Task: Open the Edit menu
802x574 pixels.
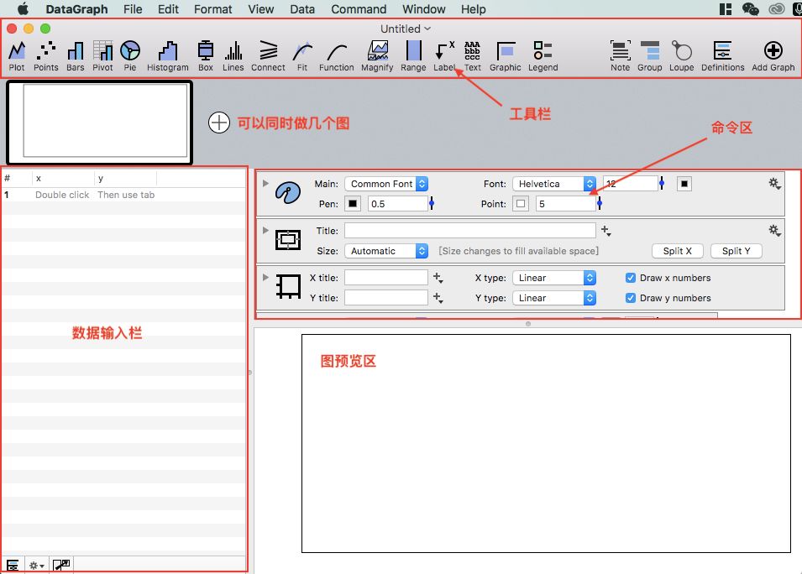Action: (x=168, y=9)
